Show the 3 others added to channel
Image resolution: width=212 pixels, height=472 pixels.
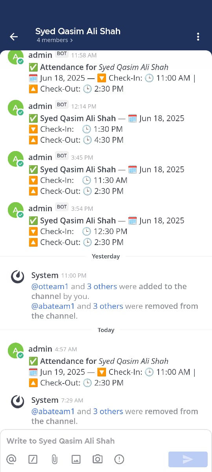click(102, 286)
